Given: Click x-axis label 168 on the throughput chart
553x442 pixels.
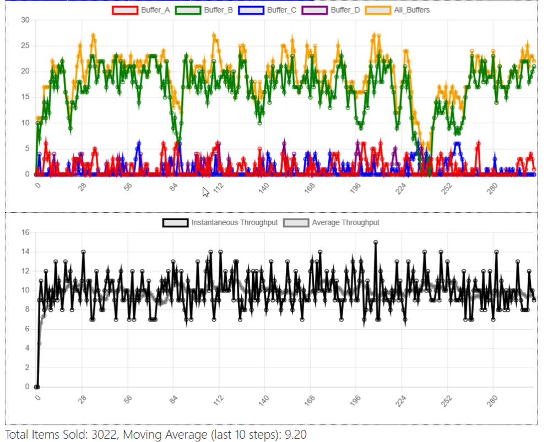Looking at the screenshot, I should (x=310, y=400).
